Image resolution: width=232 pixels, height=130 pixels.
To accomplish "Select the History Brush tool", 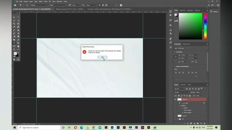I will [x=14, y=33].
